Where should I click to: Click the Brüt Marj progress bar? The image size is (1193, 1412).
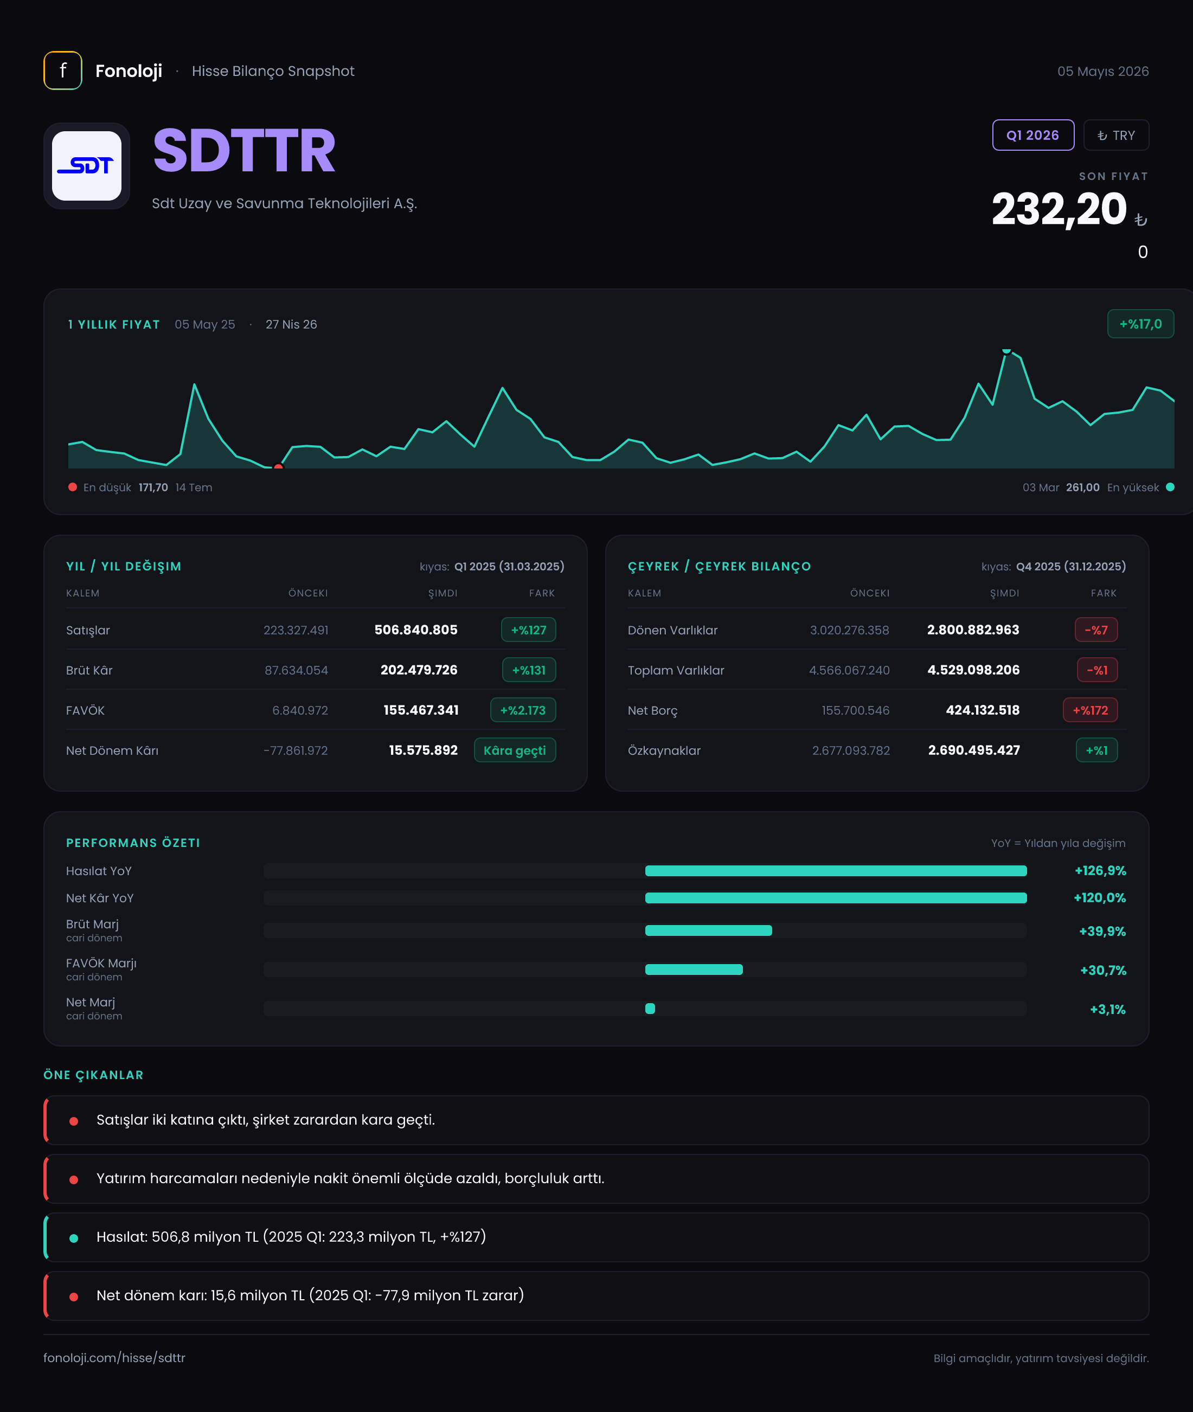[x=645, y=930]
